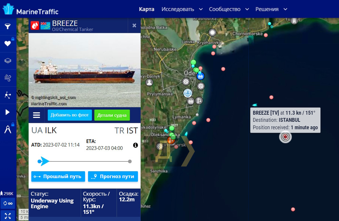Select the Карта menu item
This screenshot has width=339, height=221.
pos(146,9)
